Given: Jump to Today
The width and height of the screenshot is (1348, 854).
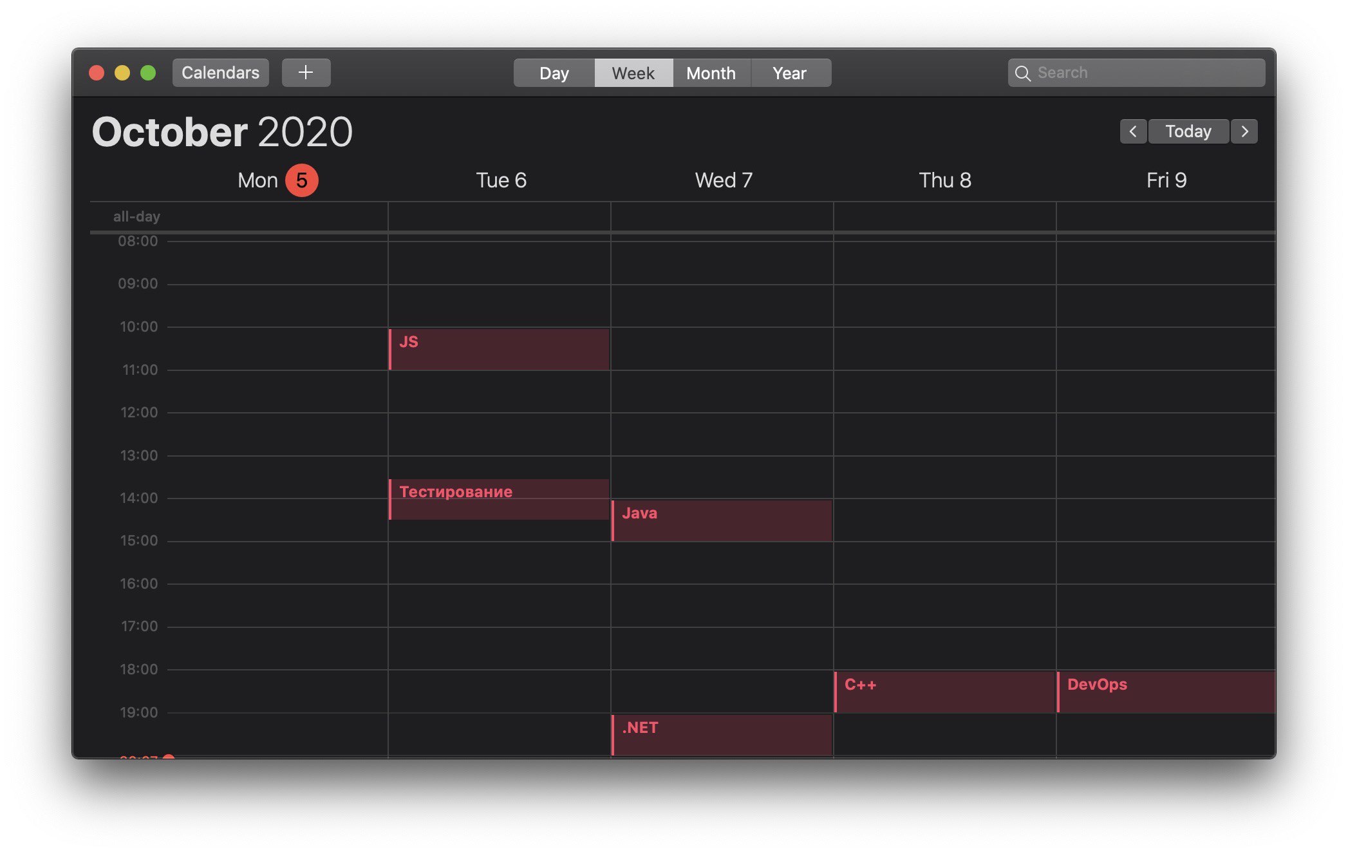Looking at the screenshot, I should tap(1188, 131).
